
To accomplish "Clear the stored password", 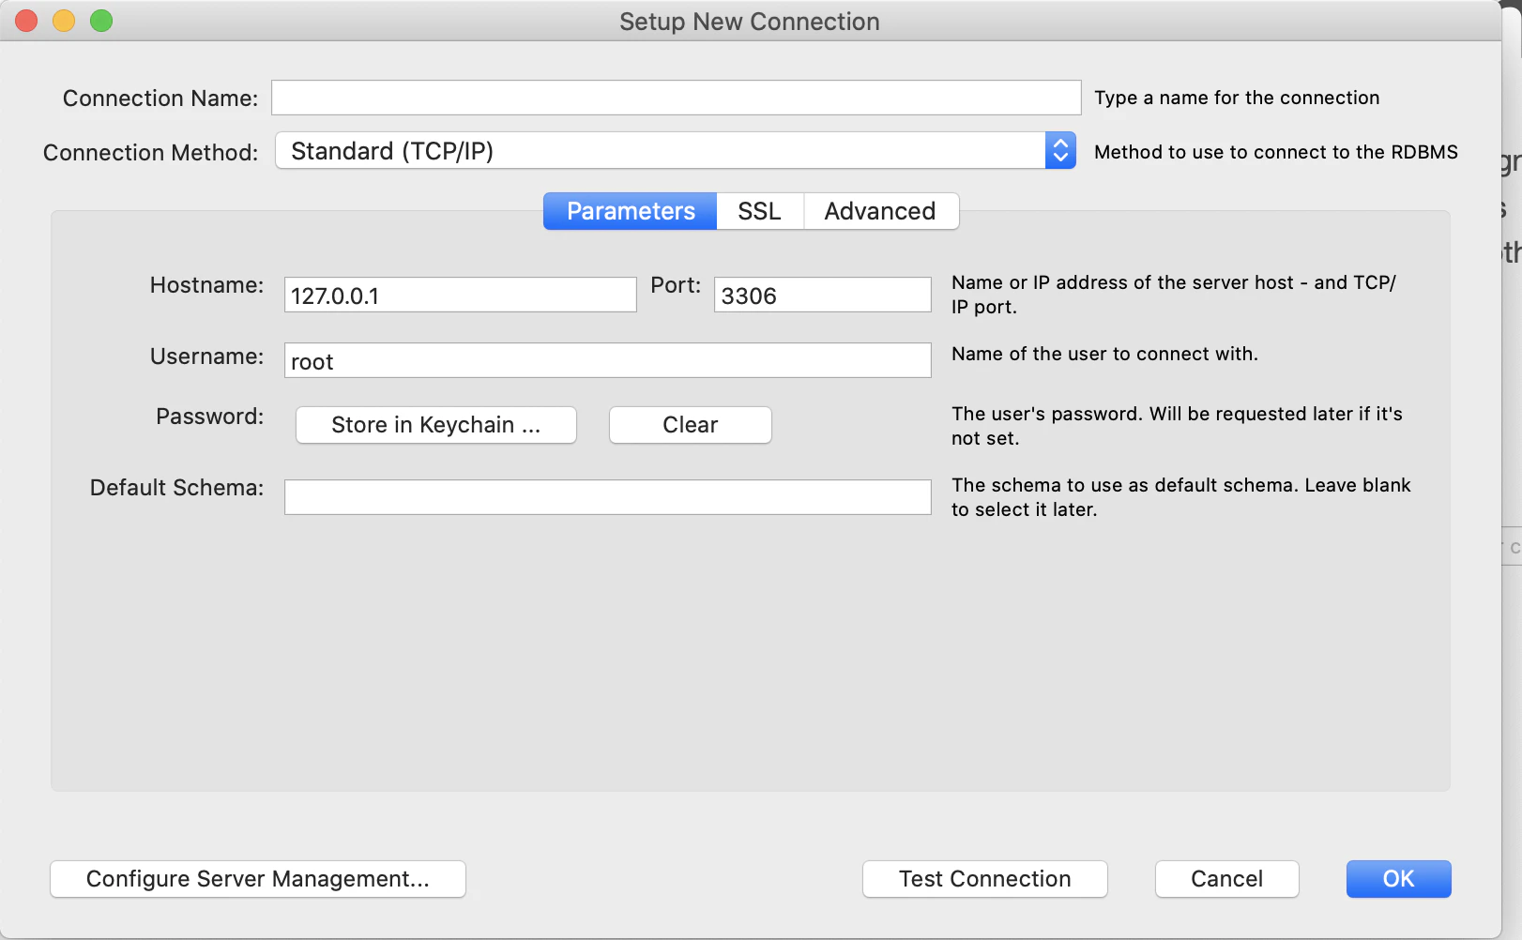I will pyautogui.click(x=691, y=425).
